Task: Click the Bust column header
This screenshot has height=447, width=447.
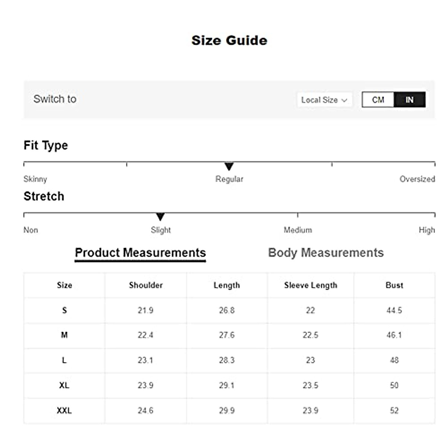Action: point(394,285)
